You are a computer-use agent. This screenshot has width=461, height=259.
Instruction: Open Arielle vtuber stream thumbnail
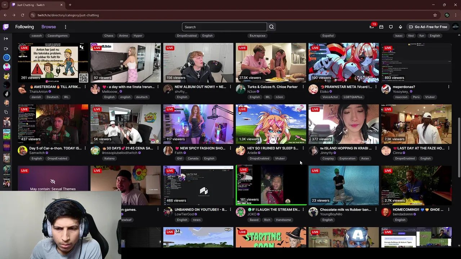(x=271, y=124)
